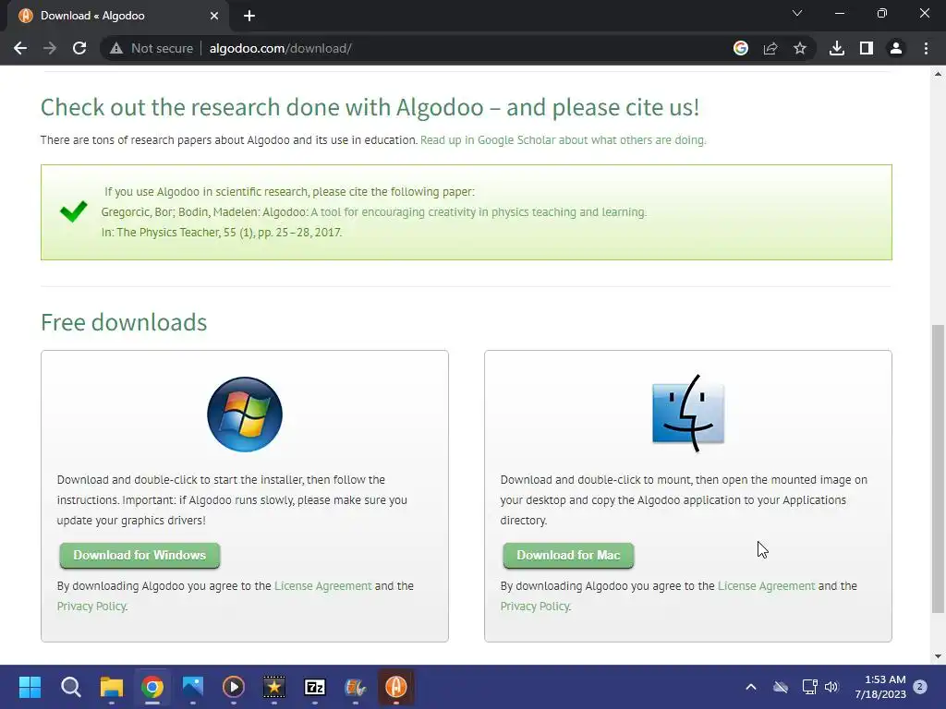Image resolution: width=946 pixels, height=709 pixels.
Task: Go back to the previous page
Action: [x=20, y=48]
